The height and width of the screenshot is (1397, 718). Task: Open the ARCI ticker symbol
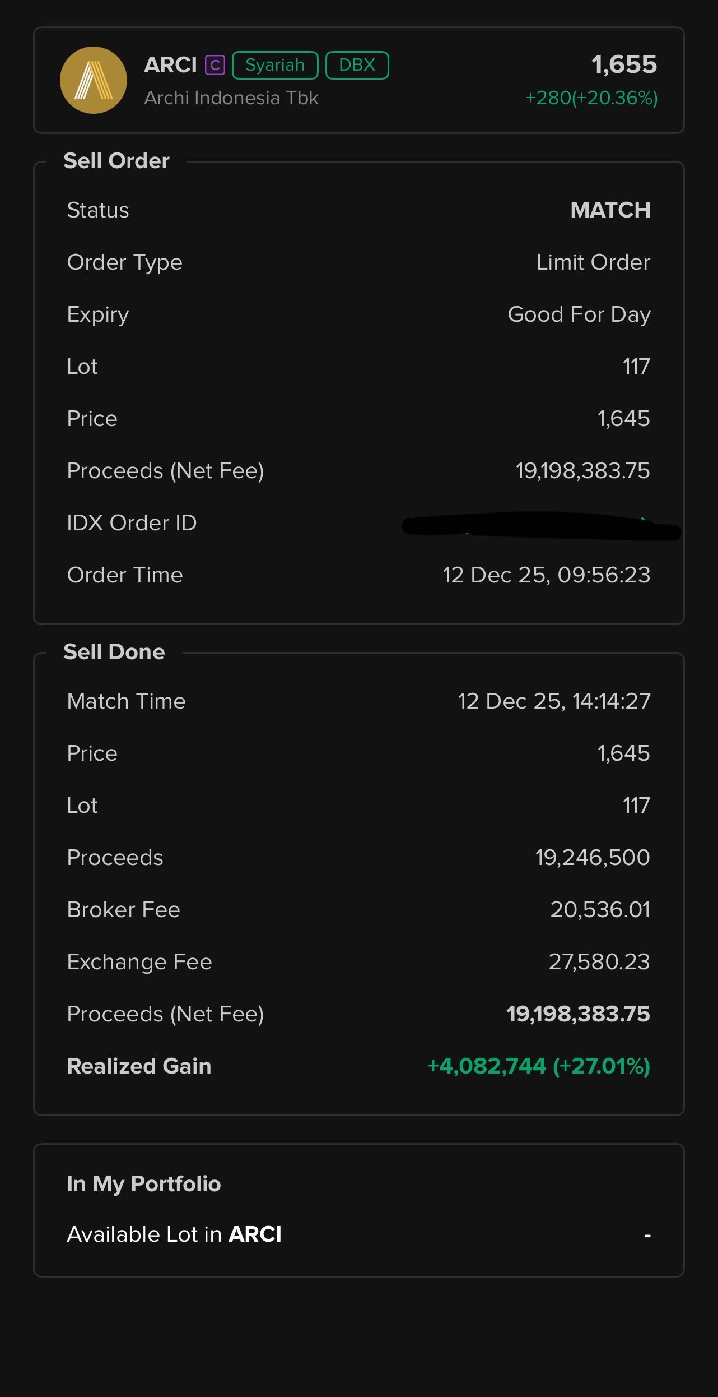[x=170, y=66]
